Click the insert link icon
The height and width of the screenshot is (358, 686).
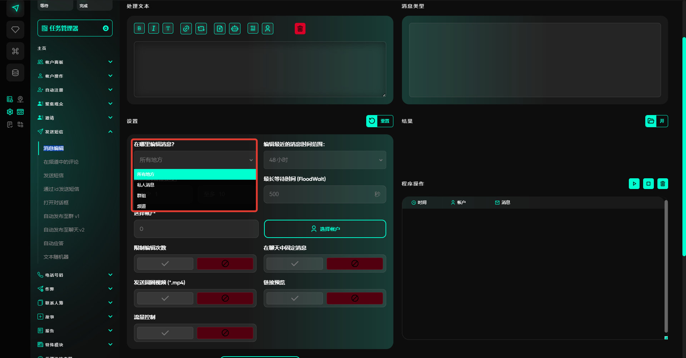(186, 29)
